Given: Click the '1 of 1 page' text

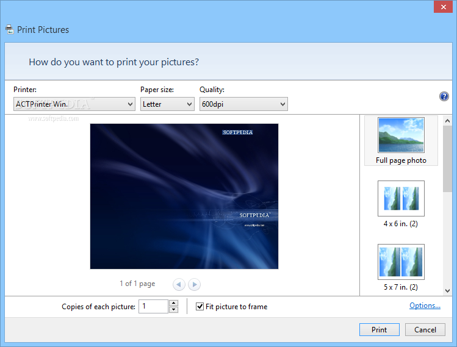Looking at the screenshot, I should click(x=137, y=284).
